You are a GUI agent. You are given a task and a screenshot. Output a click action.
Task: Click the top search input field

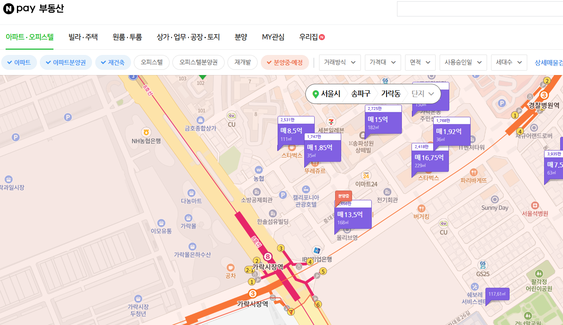tap(480, 9)
